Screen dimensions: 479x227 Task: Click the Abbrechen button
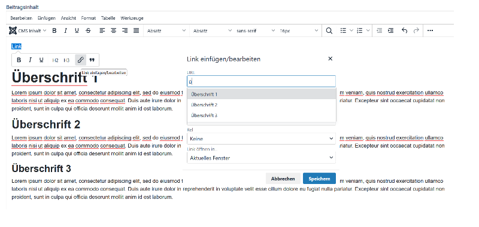click(283, 179)
